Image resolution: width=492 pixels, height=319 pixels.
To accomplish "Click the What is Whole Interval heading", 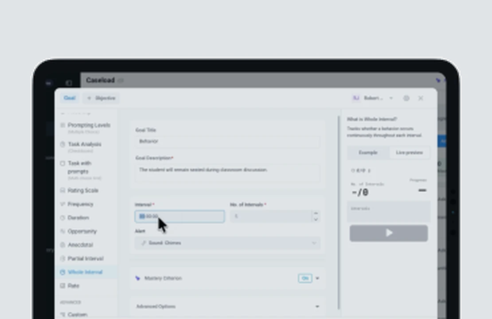I will tap(372, 119).
